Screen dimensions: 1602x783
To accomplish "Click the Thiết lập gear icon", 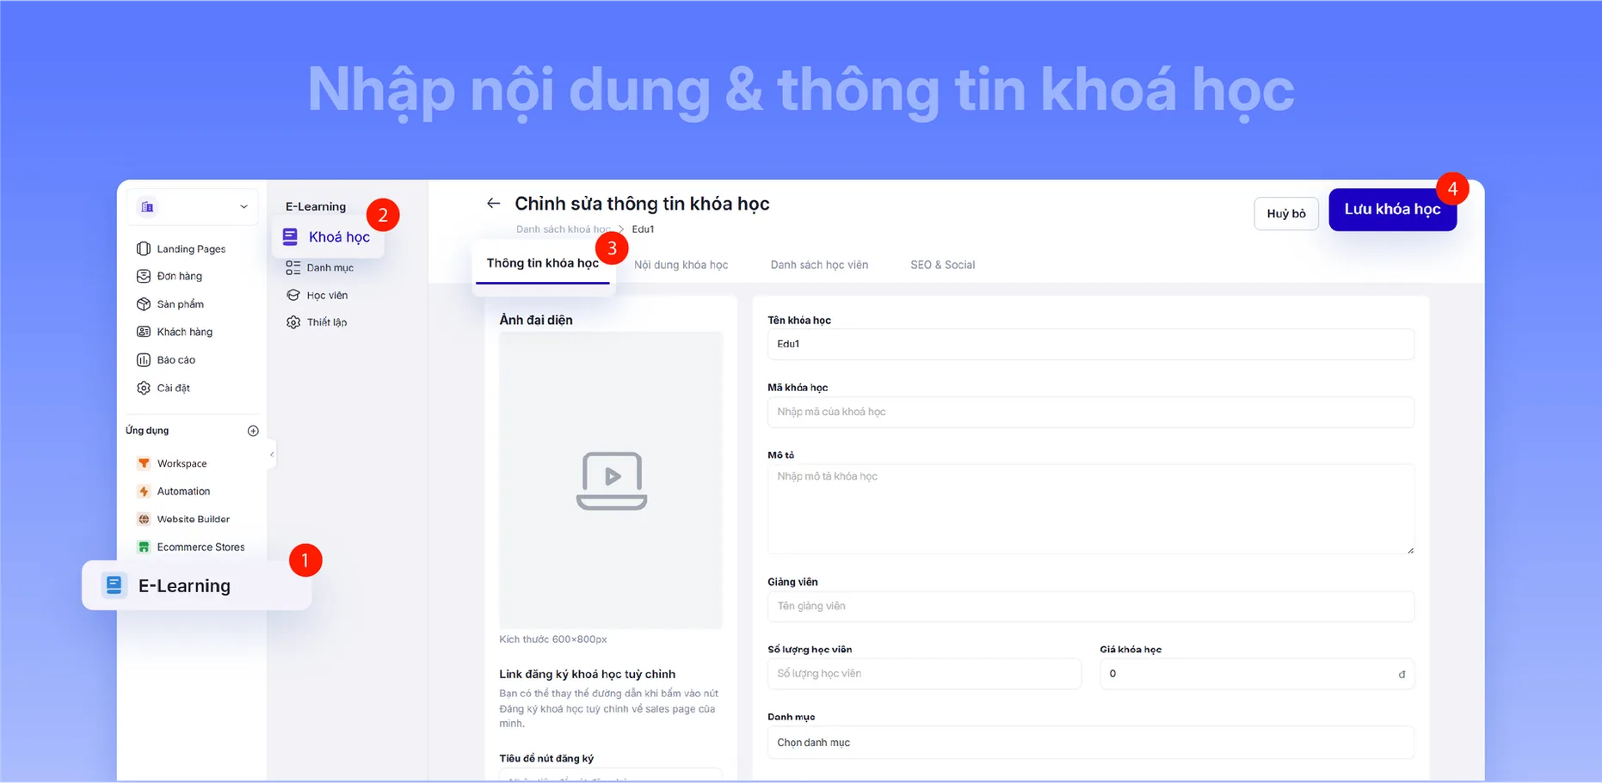I will 293,322.
